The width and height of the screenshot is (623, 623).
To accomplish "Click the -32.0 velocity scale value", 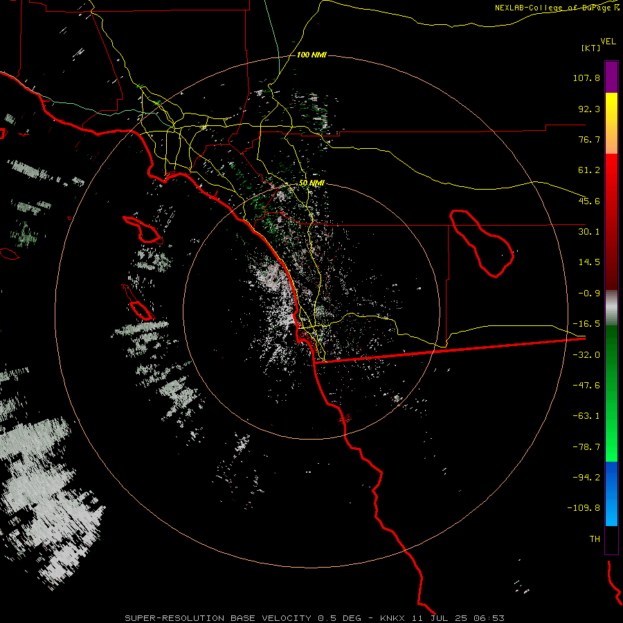I will pyautogui.click(x=586, y=355).
